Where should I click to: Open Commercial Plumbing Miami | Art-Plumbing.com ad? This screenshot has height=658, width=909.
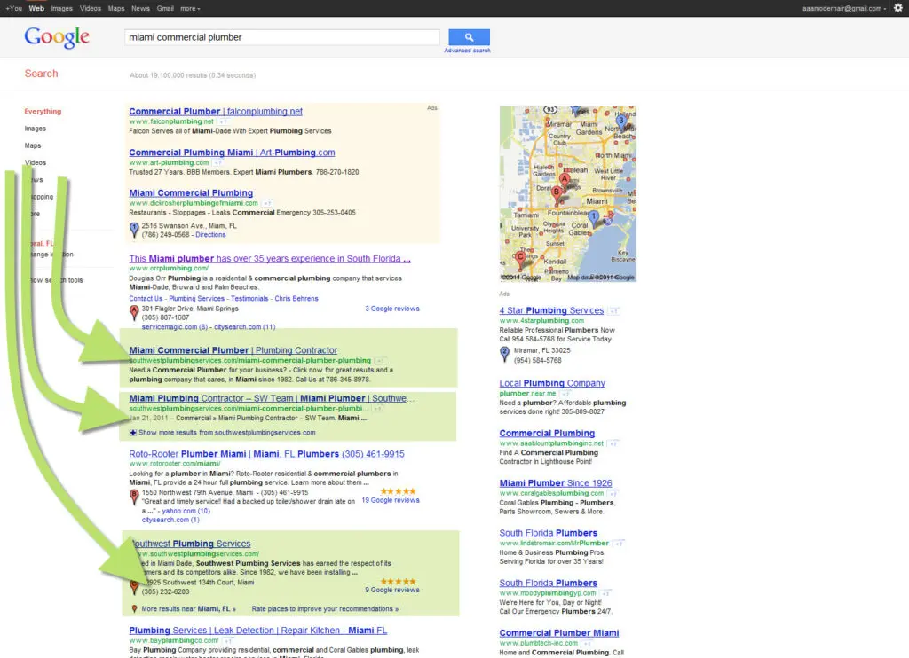click(232, 153)
